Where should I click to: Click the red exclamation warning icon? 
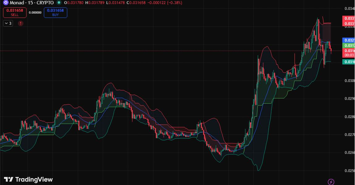point(21,23)
